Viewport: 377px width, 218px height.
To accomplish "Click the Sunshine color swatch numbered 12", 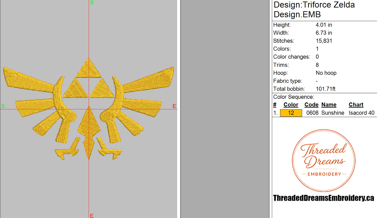I will point(291,113).
